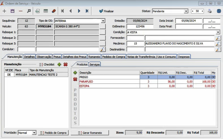Click the plus icon to add new record

4,11
